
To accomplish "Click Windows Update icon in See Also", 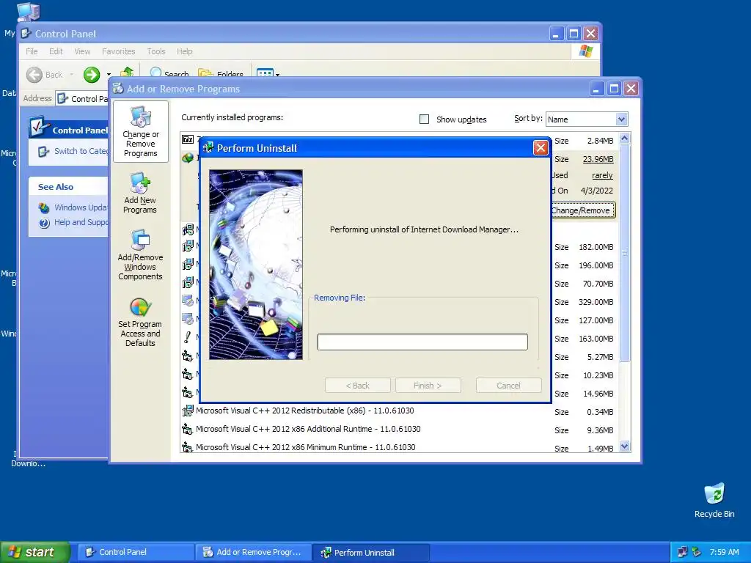I will point(44,207).
